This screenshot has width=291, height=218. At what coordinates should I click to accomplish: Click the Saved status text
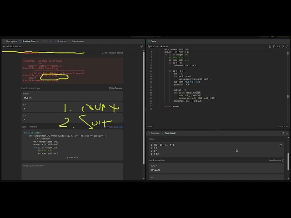coord(151,127)
